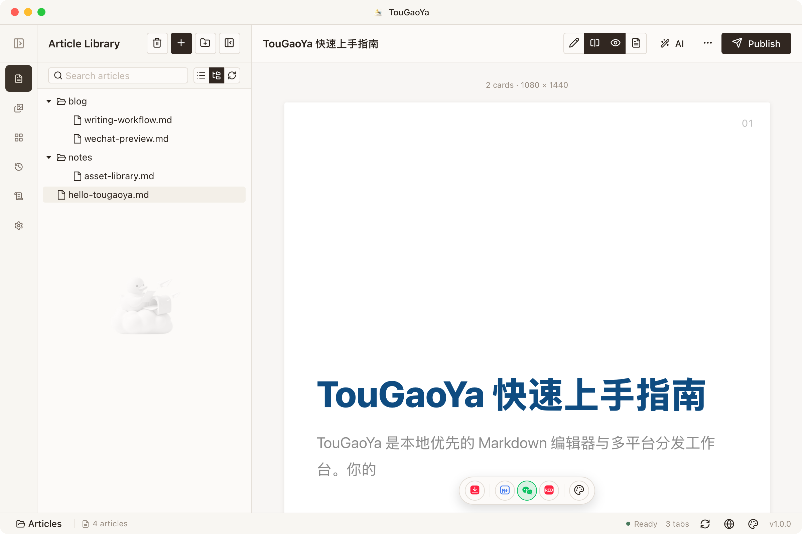Delete article with the trash icon

(157, 43)
